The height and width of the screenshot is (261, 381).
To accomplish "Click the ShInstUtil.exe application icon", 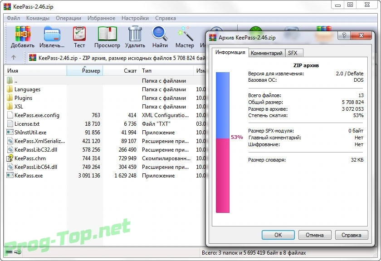I will (10, 133).
